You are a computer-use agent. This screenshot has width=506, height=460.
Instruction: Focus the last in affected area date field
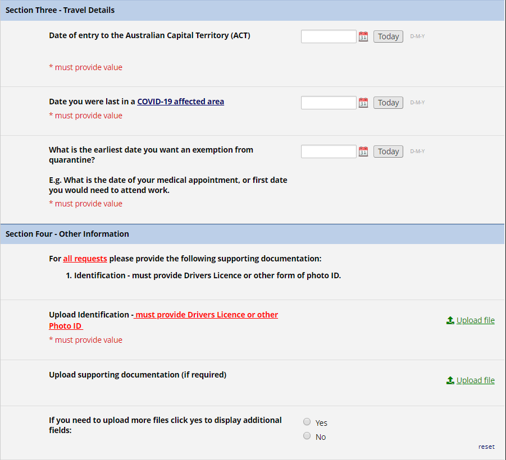tap(329, 103)
